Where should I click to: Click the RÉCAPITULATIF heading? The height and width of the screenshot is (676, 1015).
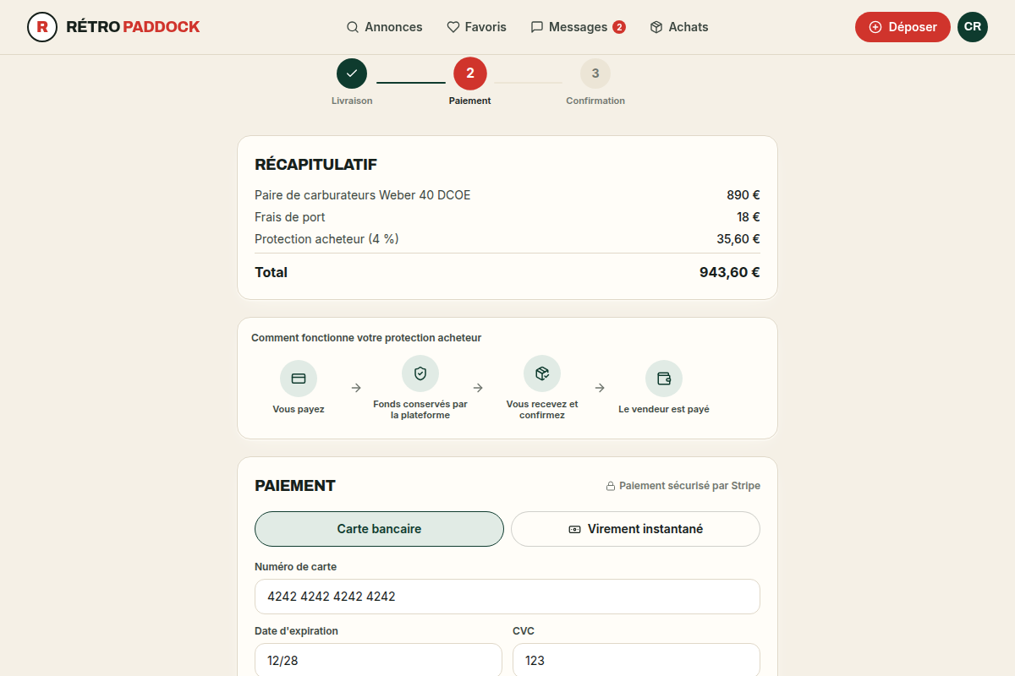pyautogui.click(x=315, y=165)
